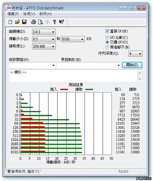Select the I/O 比較(C) radio button
This screenshot has height=181, width=153.
pos(107,38)
